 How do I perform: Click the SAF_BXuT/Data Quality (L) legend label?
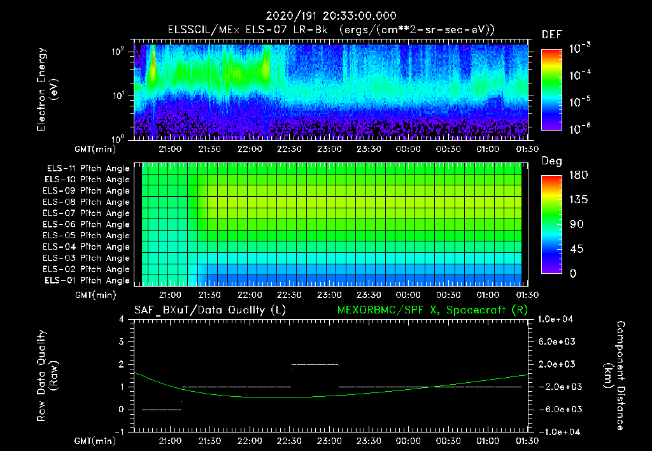(210, 310)
